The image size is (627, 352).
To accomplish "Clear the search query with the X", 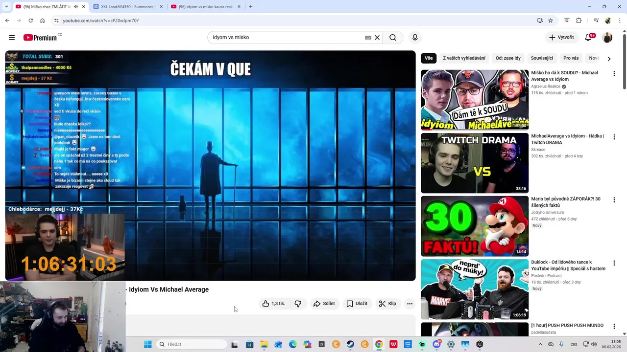I will click(x=377, y=38).
